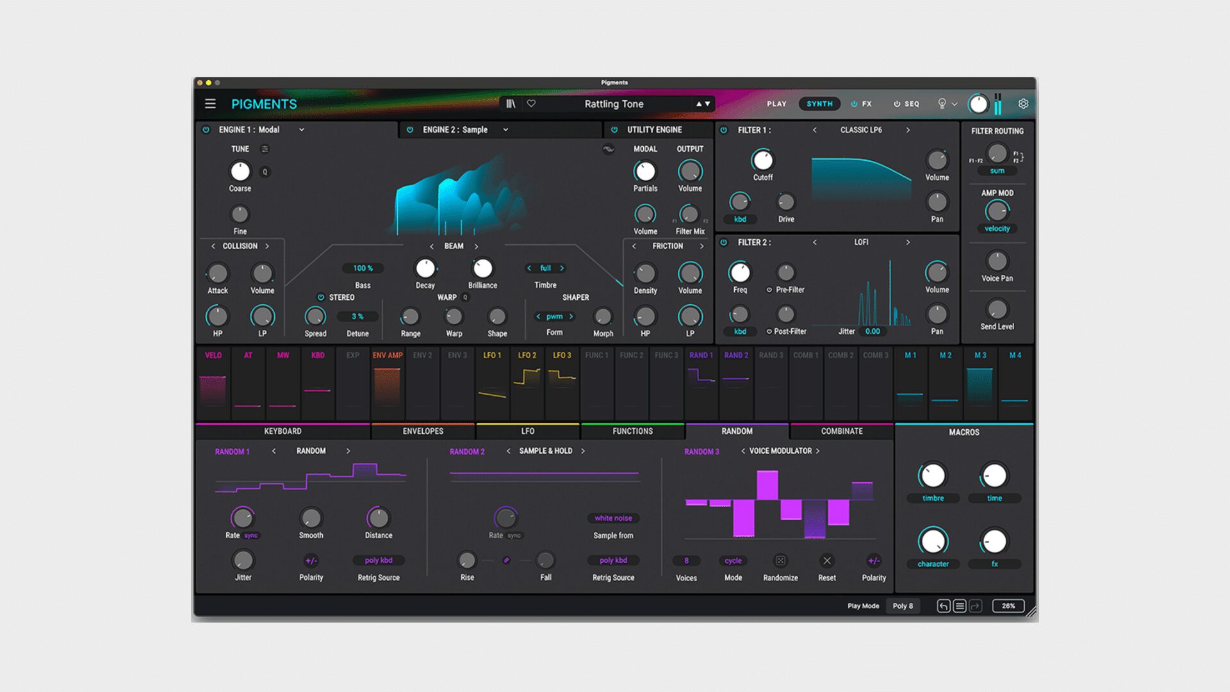Toggle Engine 2 power button on

coord(411,129)
